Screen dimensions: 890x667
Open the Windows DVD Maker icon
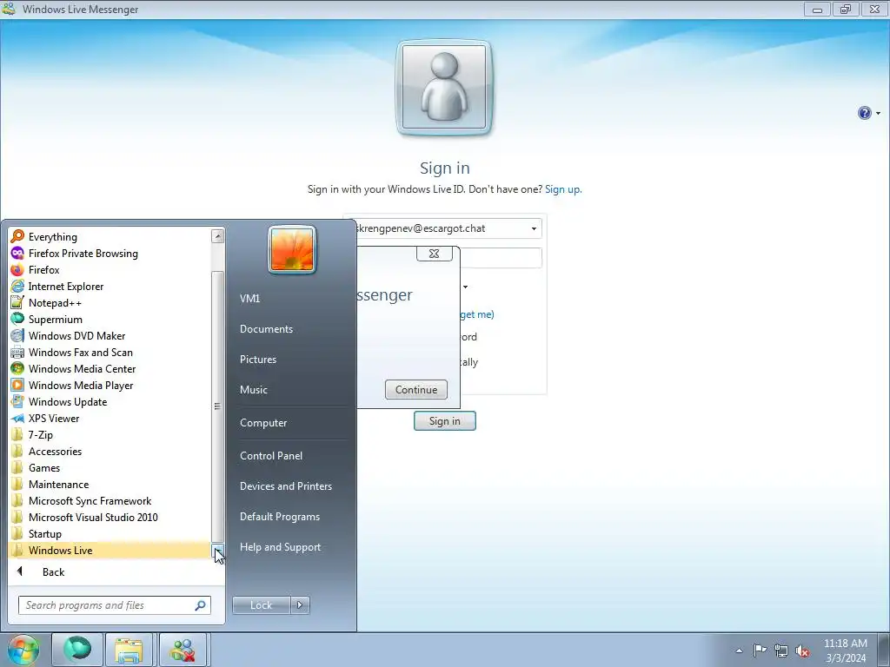tap(17, 336)
